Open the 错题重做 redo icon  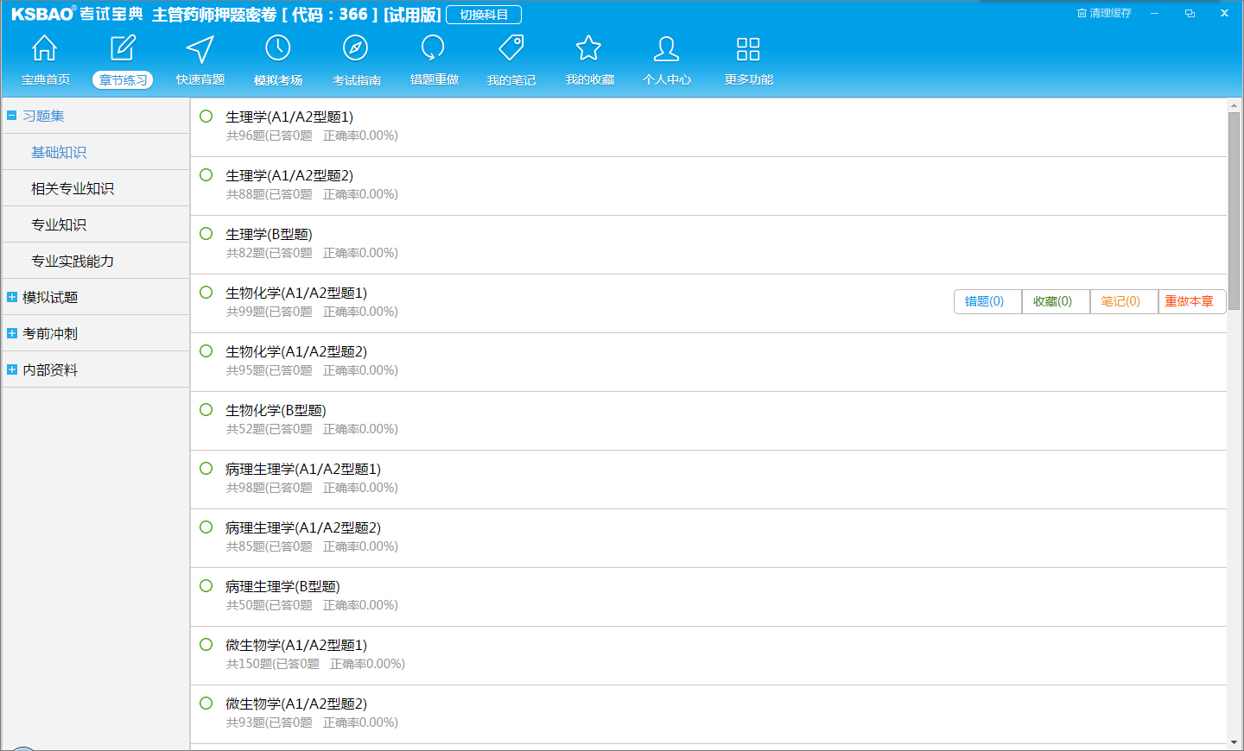pos(433,48)
